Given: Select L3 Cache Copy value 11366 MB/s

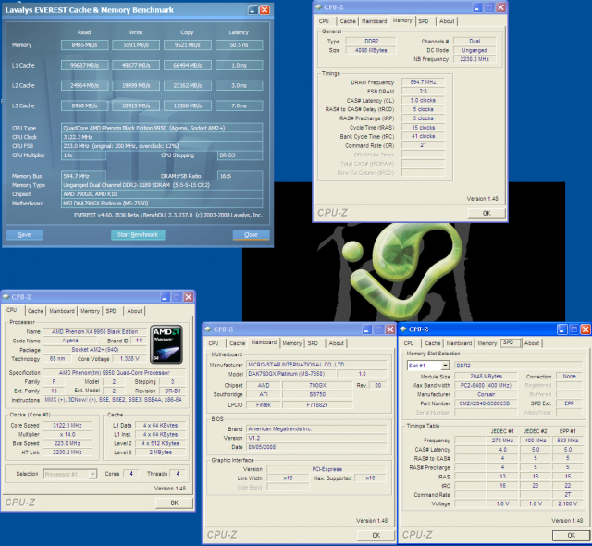Looking at the screenshot, I should click(x=188, y=106).
